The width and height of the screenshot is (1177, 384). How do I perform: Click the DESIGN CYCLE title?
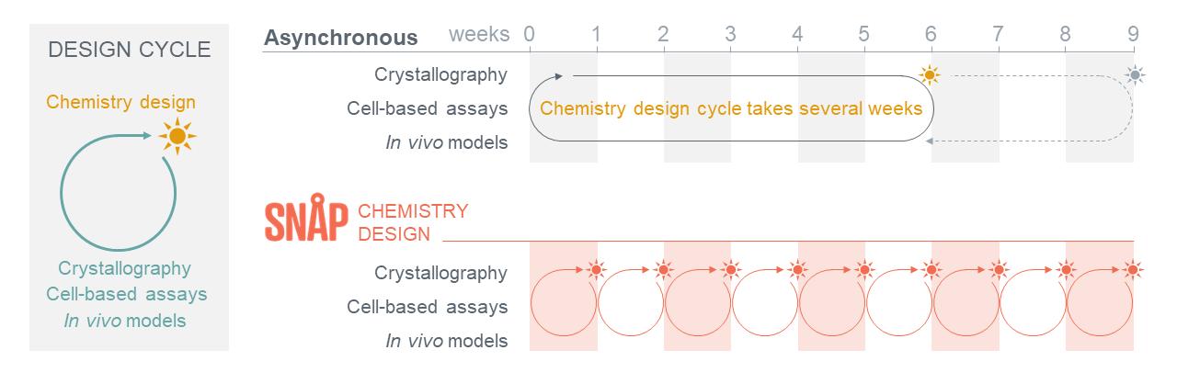pyautogui.click(x=129, y=51)
